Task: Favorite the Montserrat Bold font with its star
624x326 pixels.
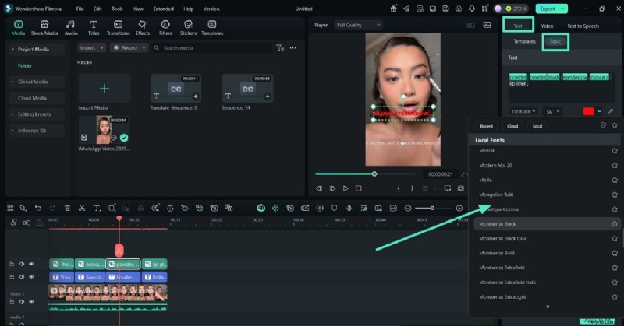Action: click(615, 253)
